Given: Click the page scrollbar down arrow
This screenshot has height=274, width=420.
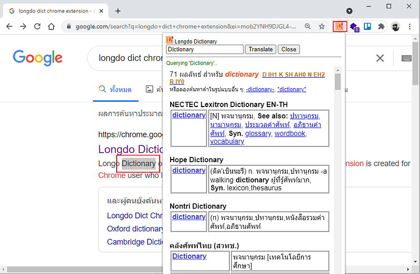Looking at the screenshot, I should (x=415, y=261).
